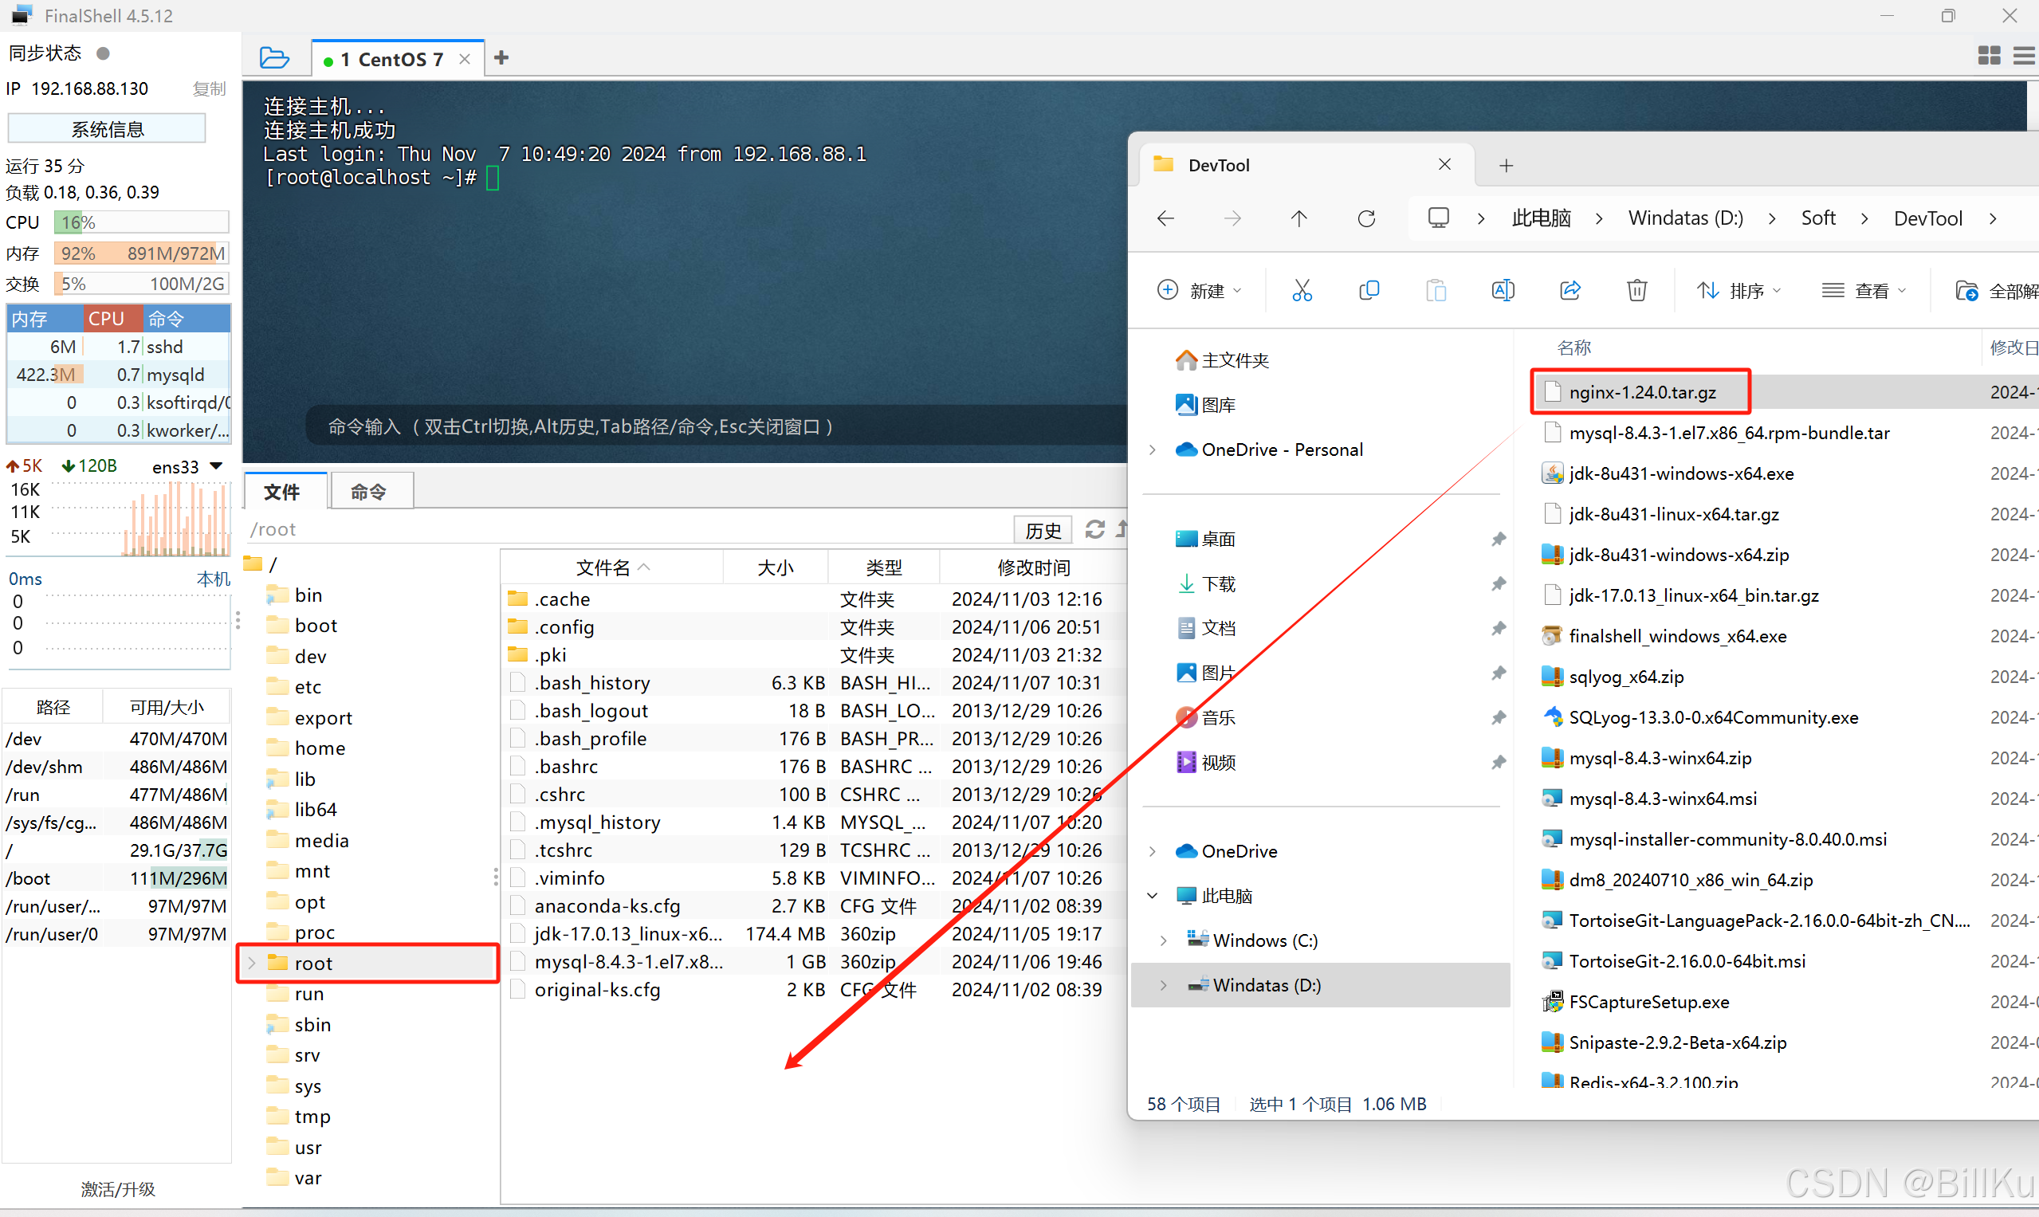The image size is (2039, 1217).
Task: Click the /root path field
Action: point(629,530)
